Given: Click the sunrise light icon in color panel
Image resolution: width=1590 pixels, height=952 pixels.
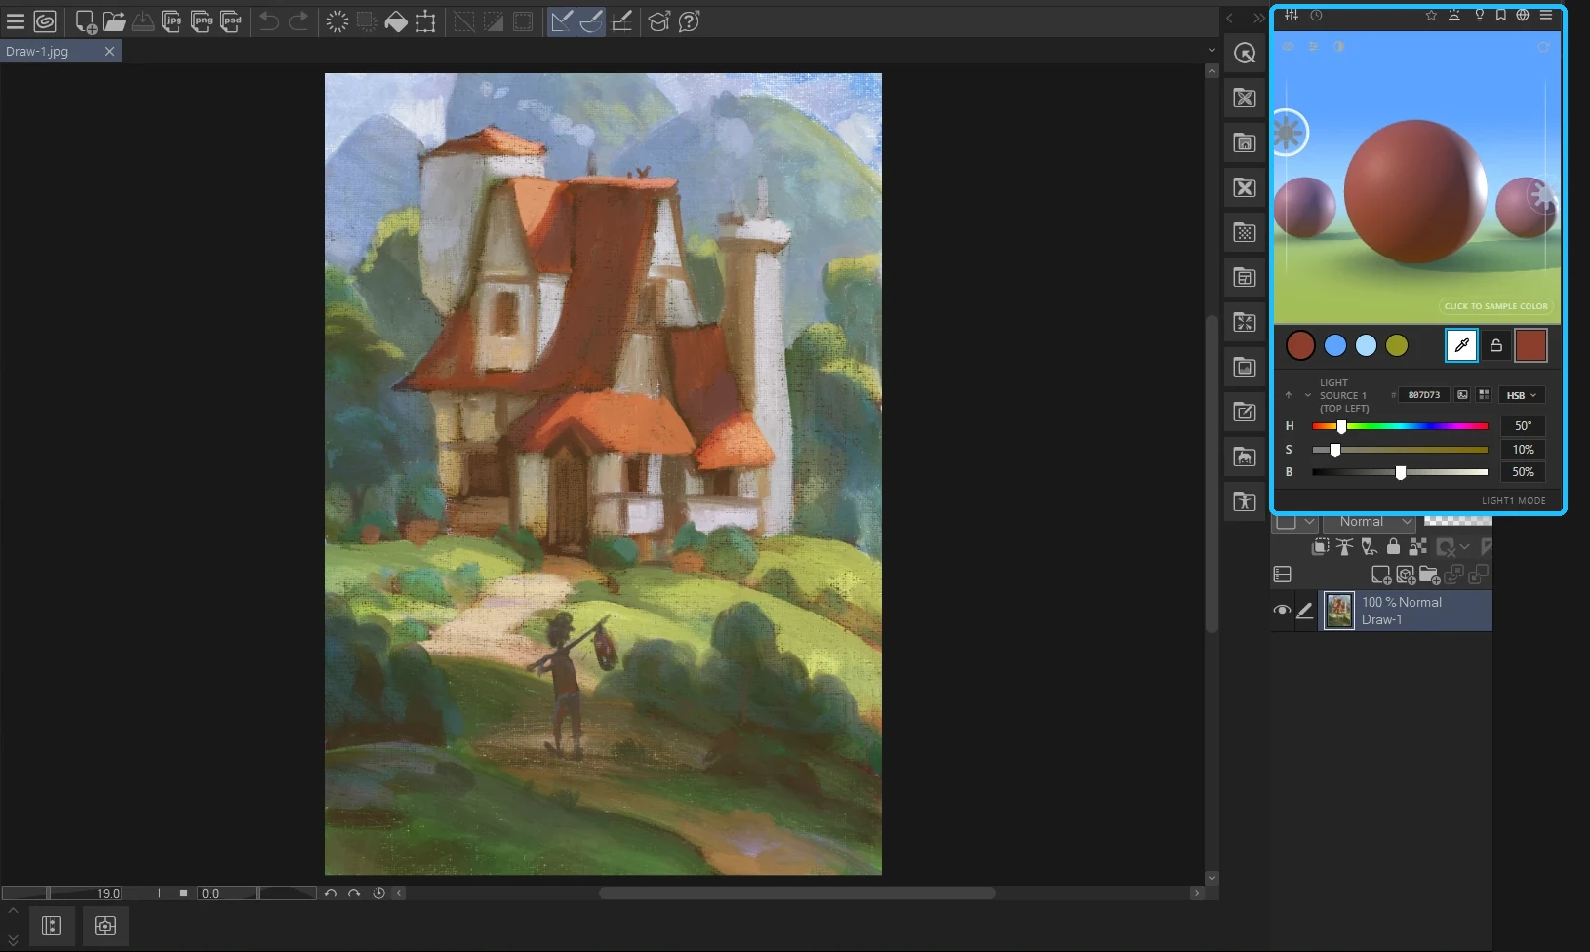Looking at the screenshot, I should 1454,15.
